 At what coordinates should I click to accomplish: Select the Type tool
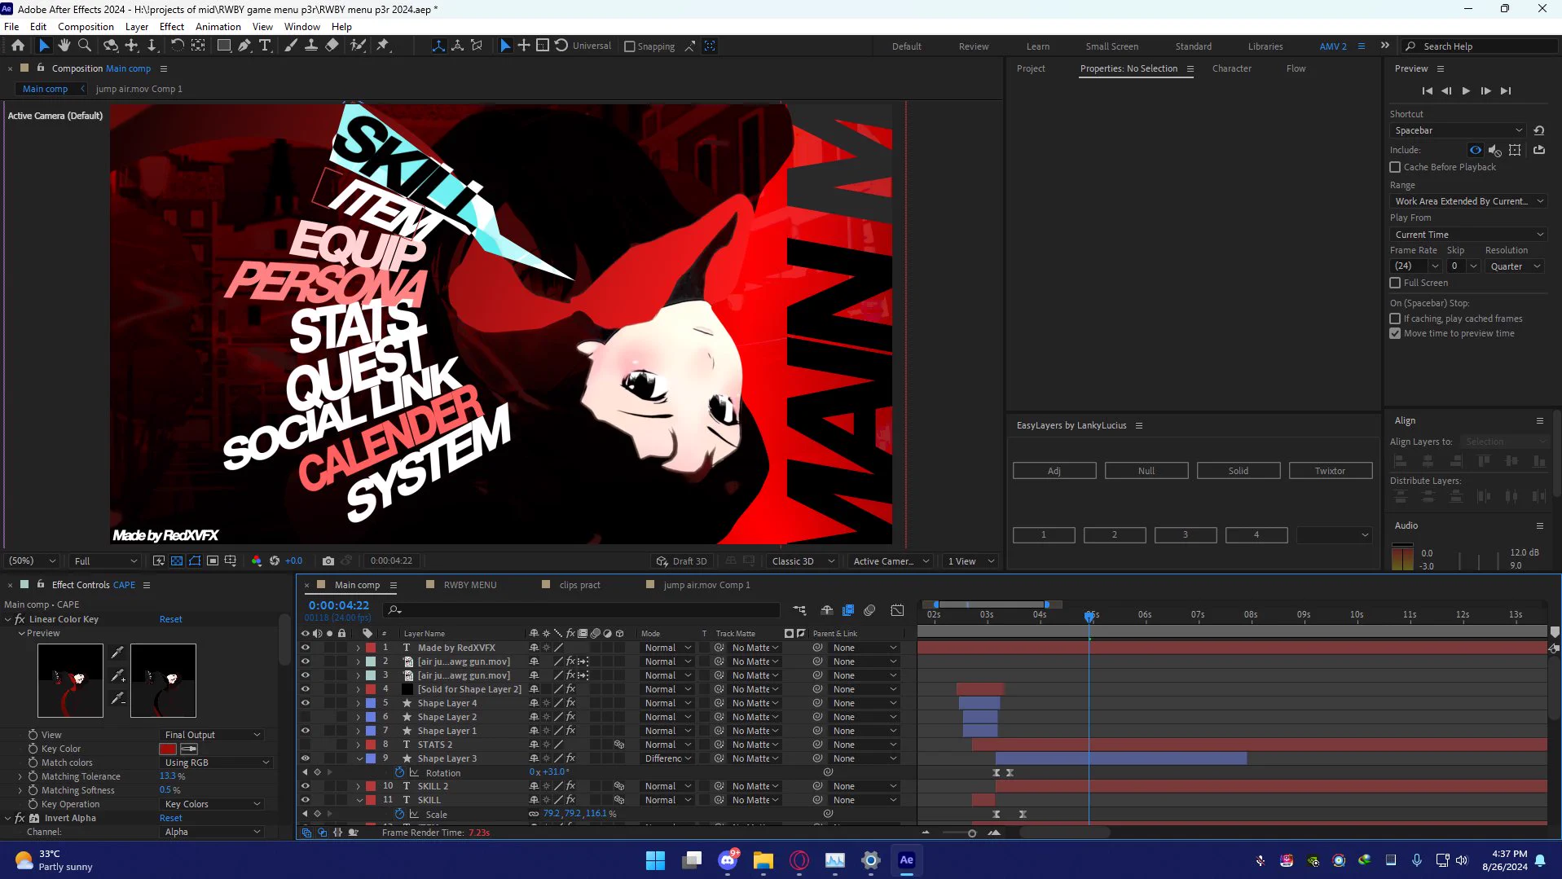(x=264, y=46)
